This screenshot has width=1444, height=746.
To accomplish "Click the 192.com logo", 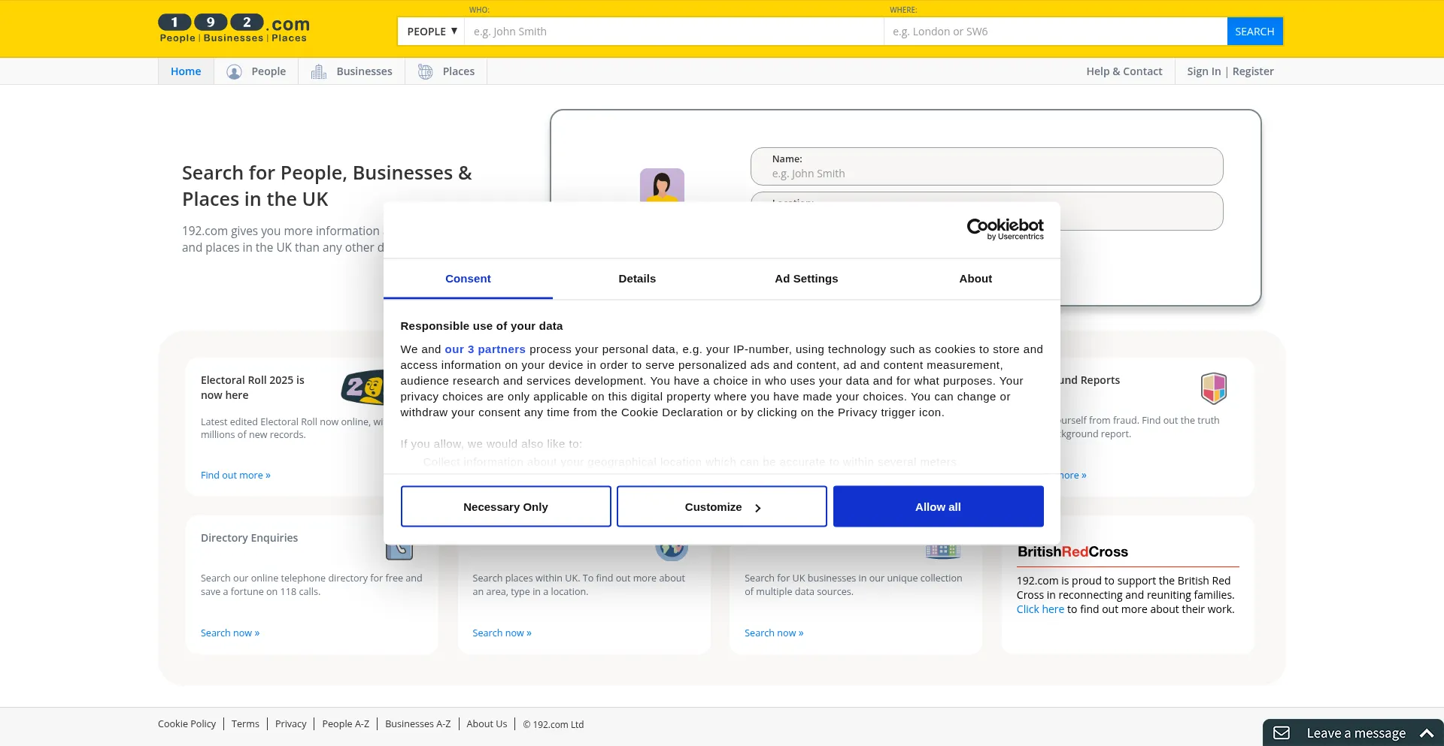I will 233,29.
